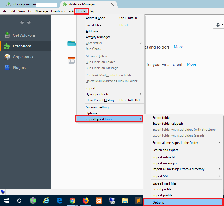224x206 pixels.
Task: Select Address Book from Tools menu
Action: point(111,18)
